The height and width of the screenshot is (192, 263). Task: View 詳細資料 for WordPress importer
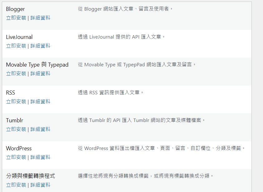(40, 157)
